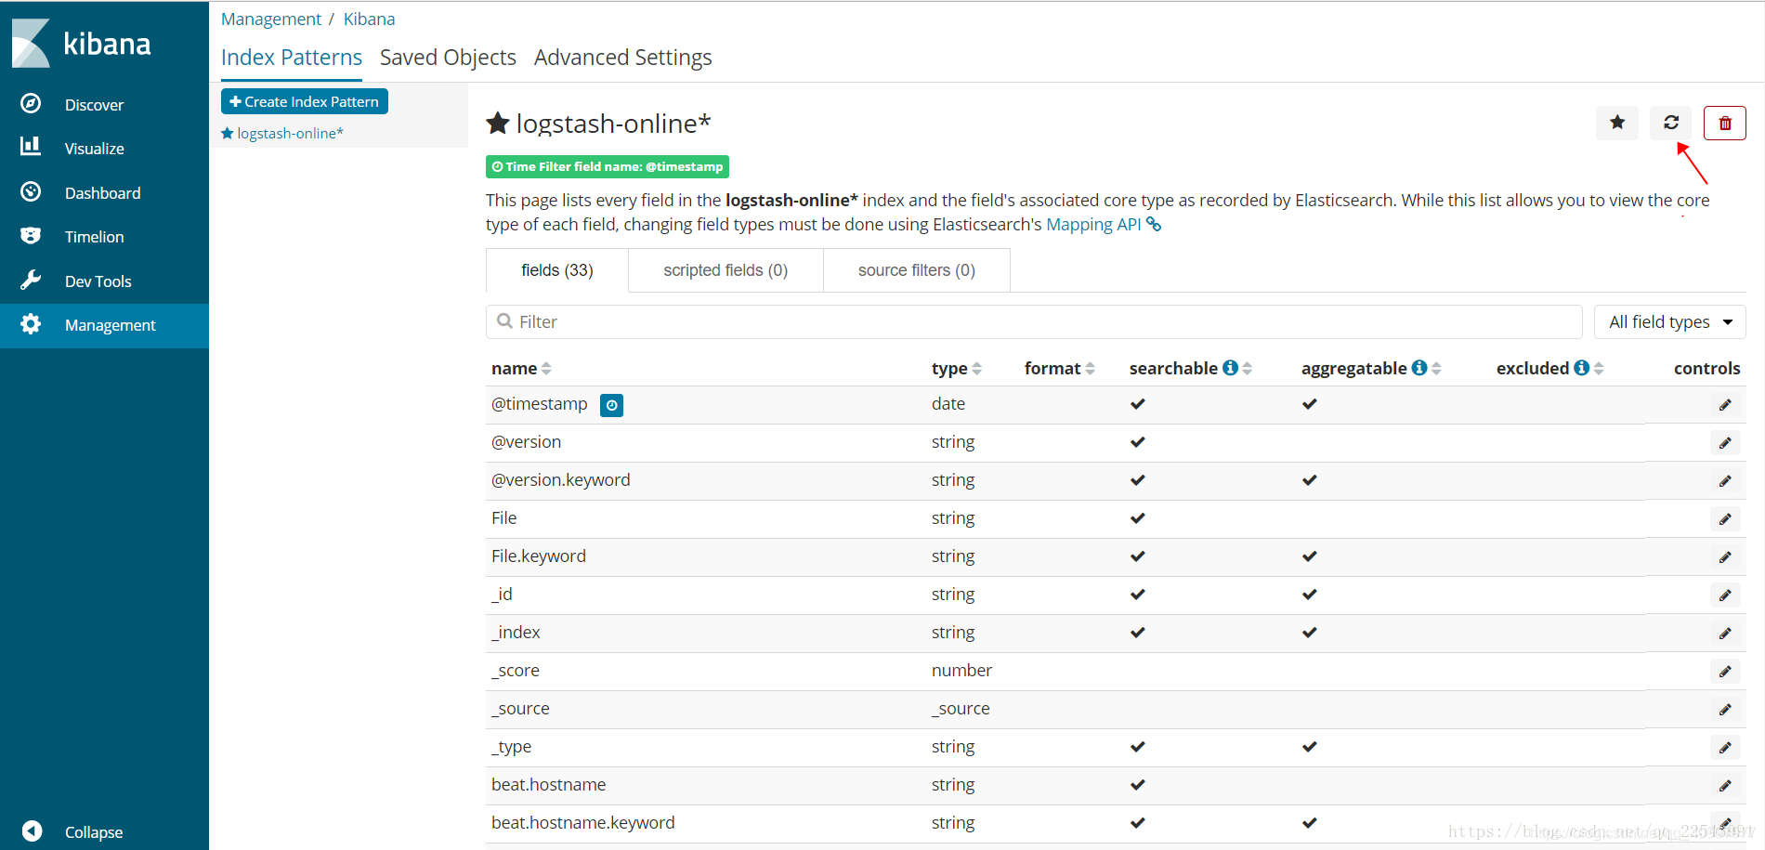Image resolution: width=1765 pixels, height=850 pixels.
Task: Edit the @timestamp field pencil icon
Action: click(1725, 405)
